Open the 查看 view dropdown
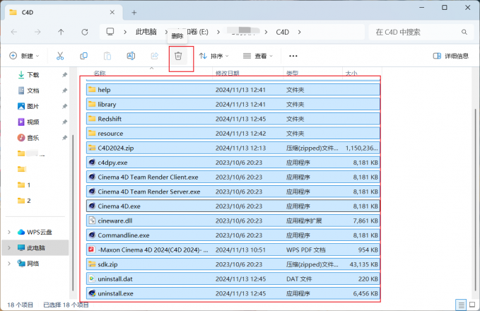Image resolution: width=480 pixels, height=311 pixels. [x=258, y=56]
